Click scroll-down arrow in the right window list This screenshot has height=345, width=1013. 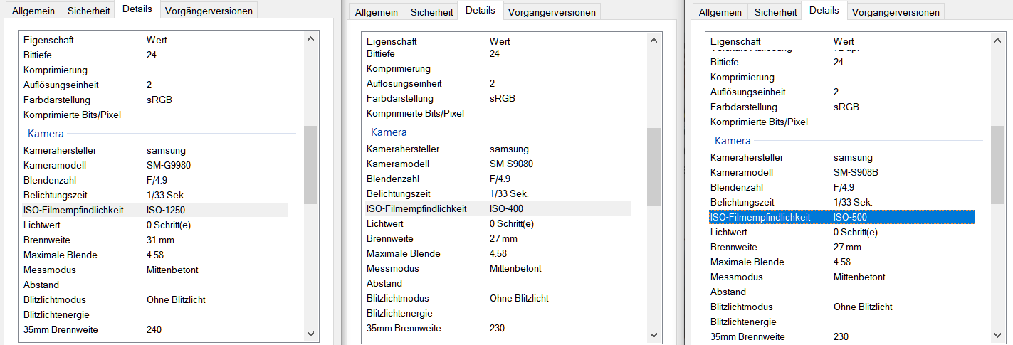[x=998, y=334]
